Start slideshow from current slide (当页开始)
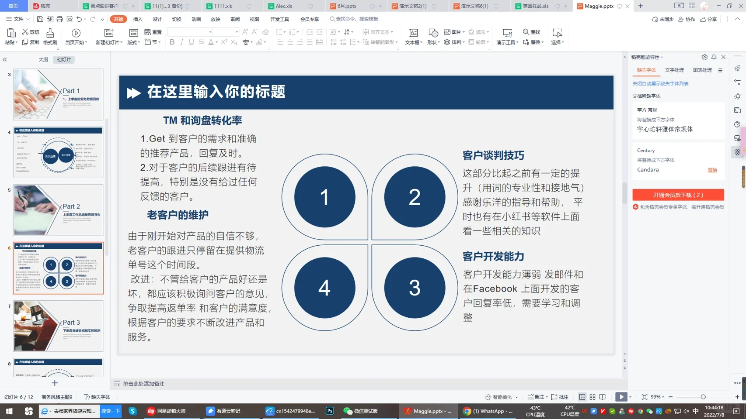Image resolution: width=746 pixels, height=419 pixels. [76, 33]
